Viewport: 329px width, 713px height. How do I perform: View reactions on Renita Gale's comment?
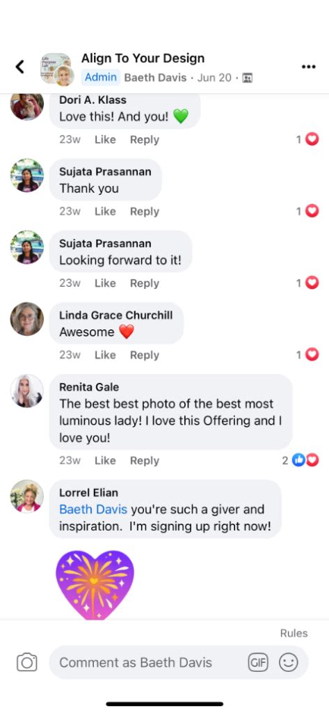click(x=300, y=460)
